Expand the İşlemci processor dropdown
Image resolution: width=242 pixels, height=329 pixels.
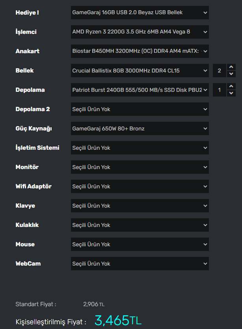point(140,32)
